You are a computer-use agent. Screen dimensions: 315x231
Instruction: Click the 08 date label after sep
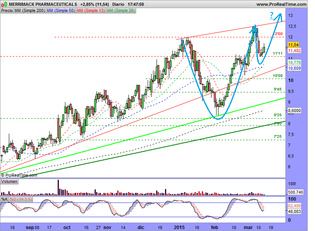click(x=37, y=228)
